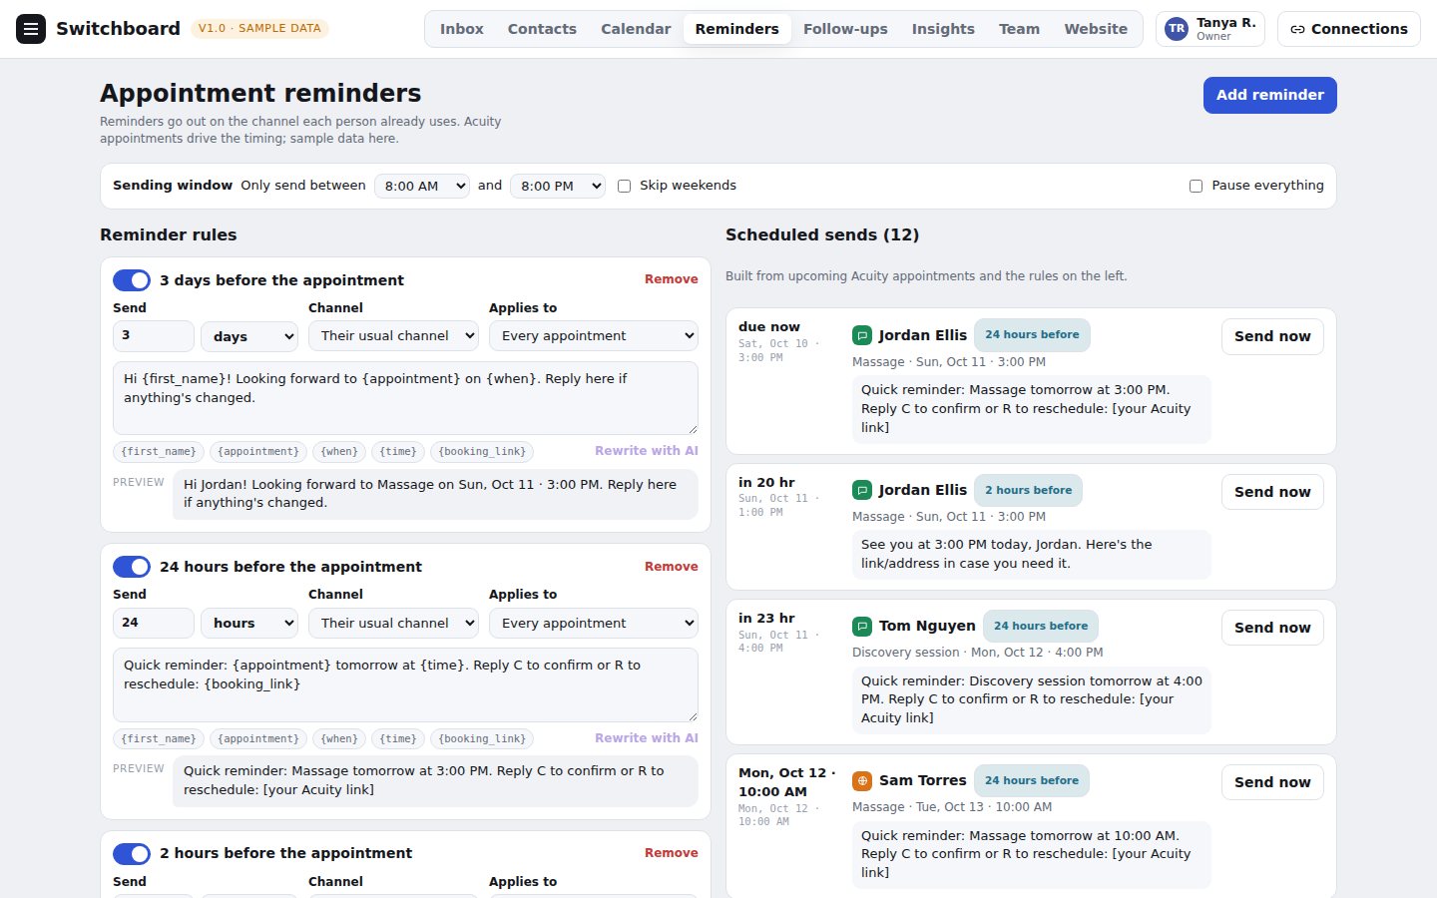Open the Switchboard hamburger menu icon
Image resolution: width=1437 pixels, height=898 pixels.
coord(31,29)
